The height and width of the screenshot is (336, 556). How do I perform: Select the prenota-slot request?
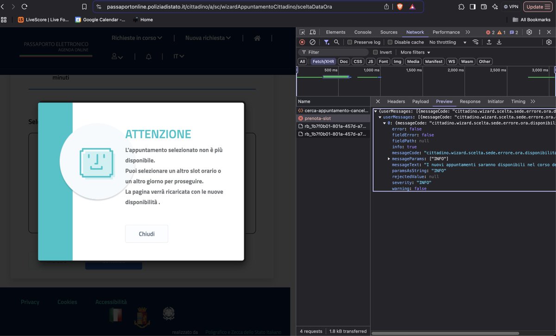(333, 118)
